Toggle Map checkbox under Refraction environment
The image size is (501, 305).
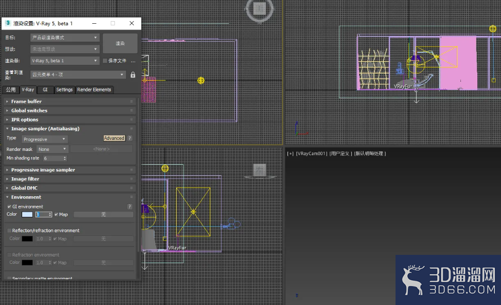(55, 263)
